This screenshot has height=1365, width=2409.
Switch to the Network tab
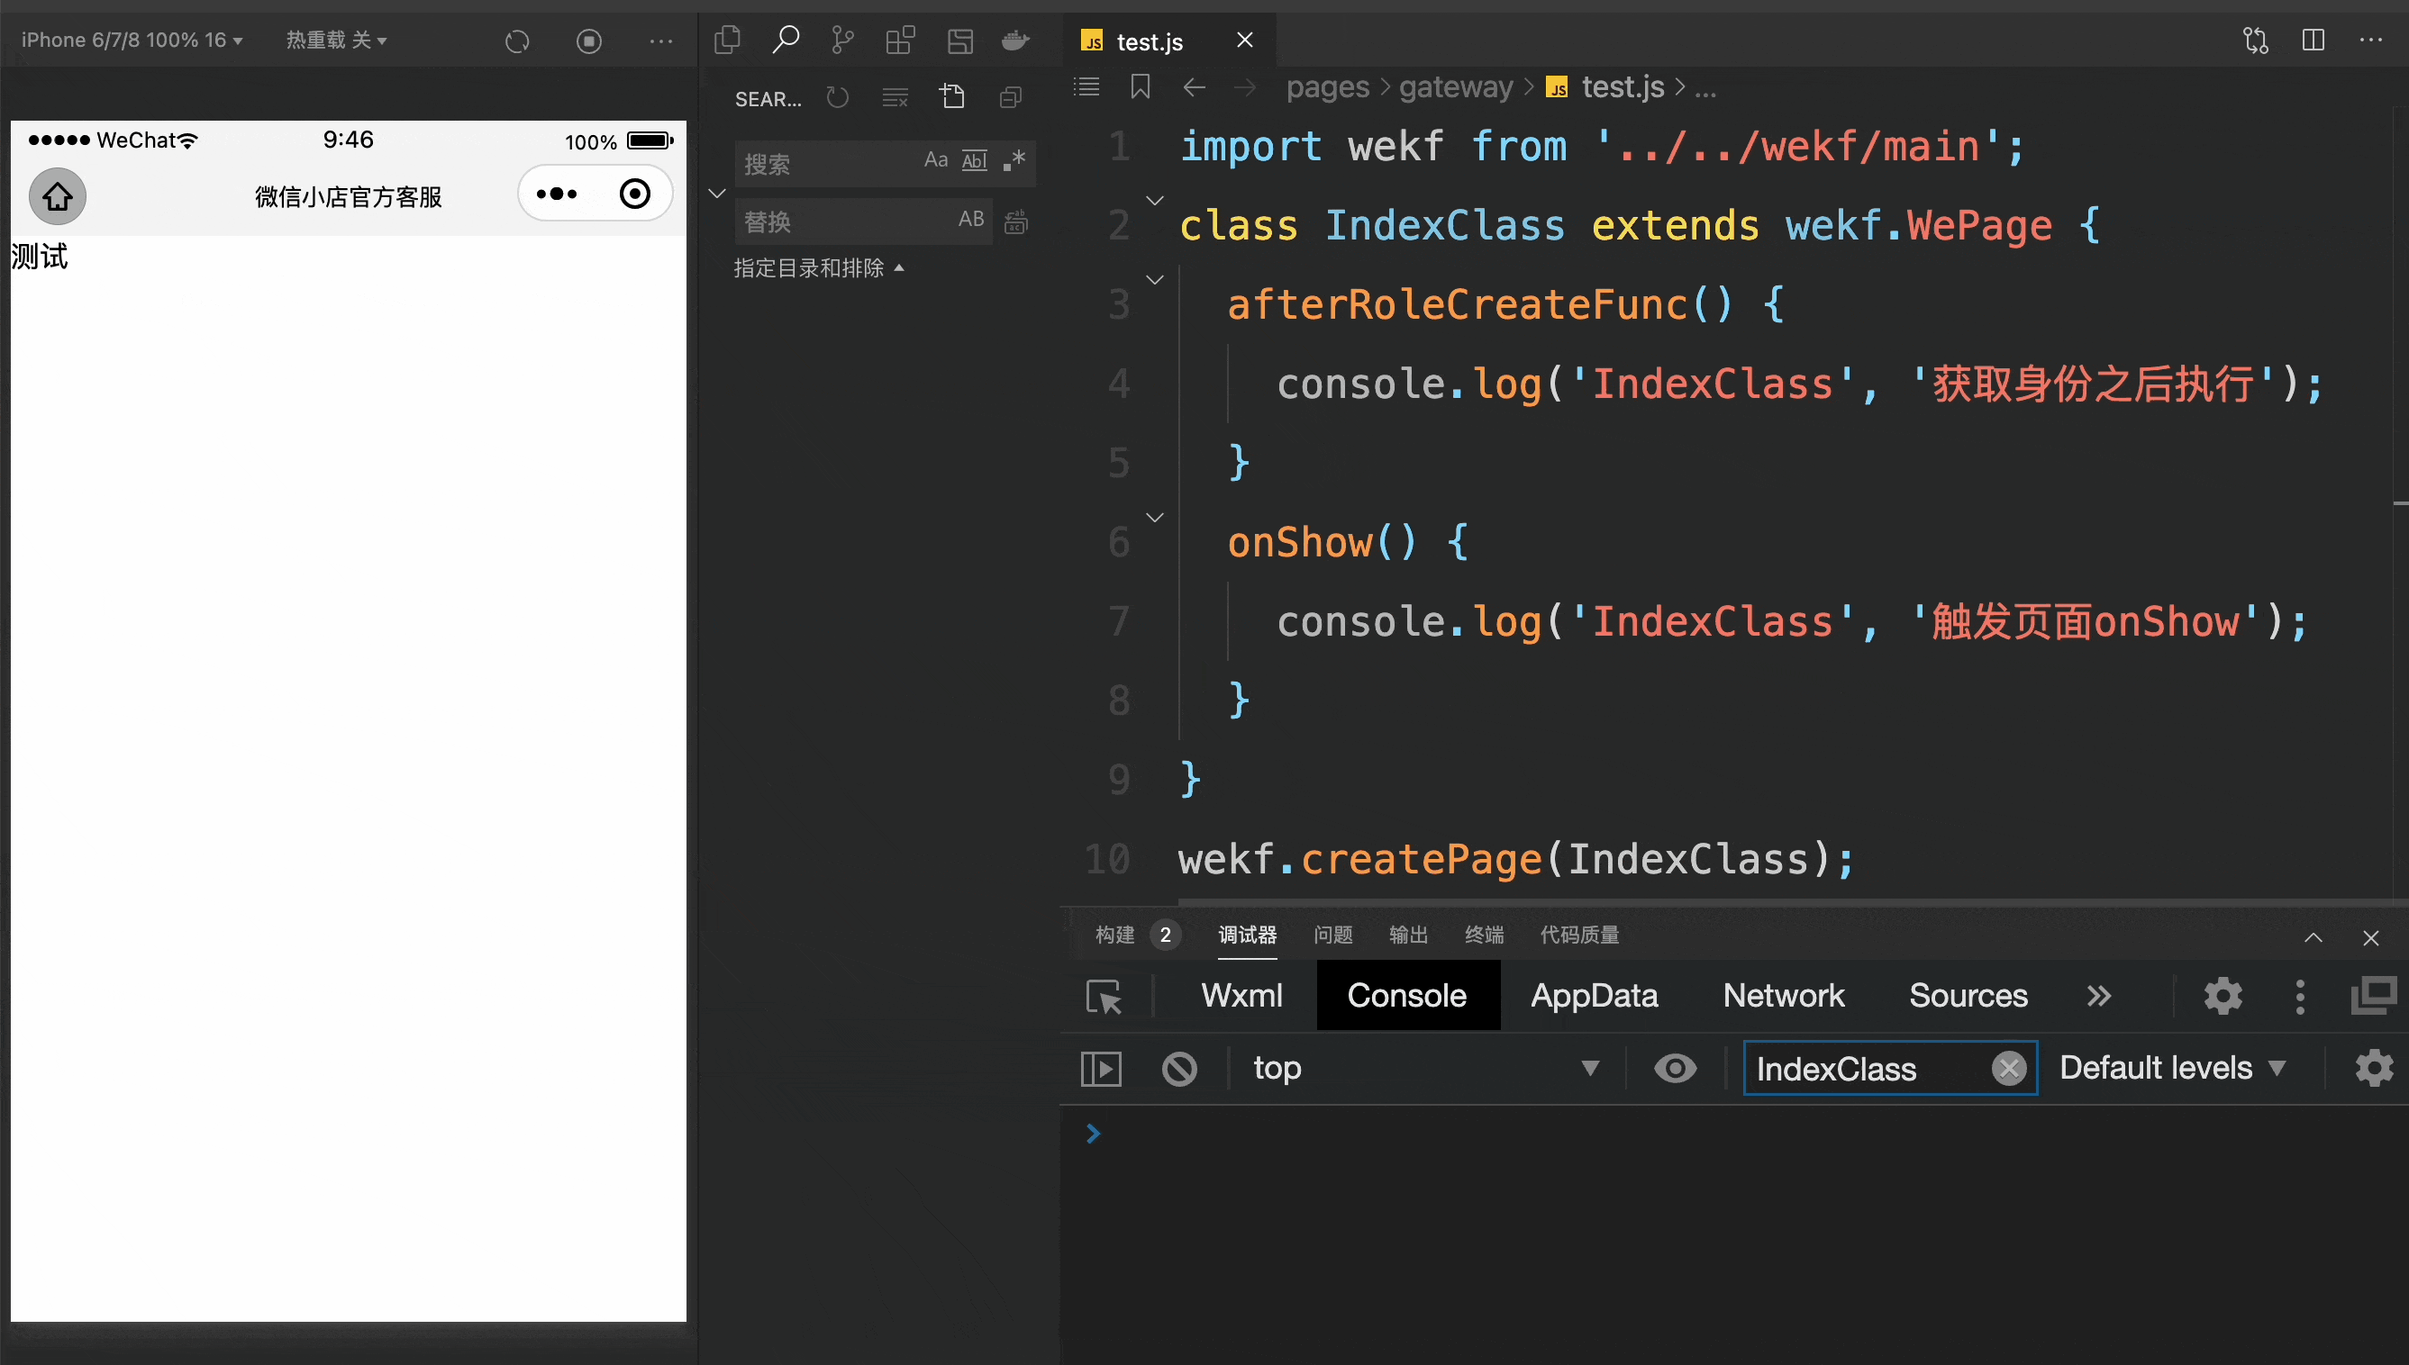point(1783,996)
